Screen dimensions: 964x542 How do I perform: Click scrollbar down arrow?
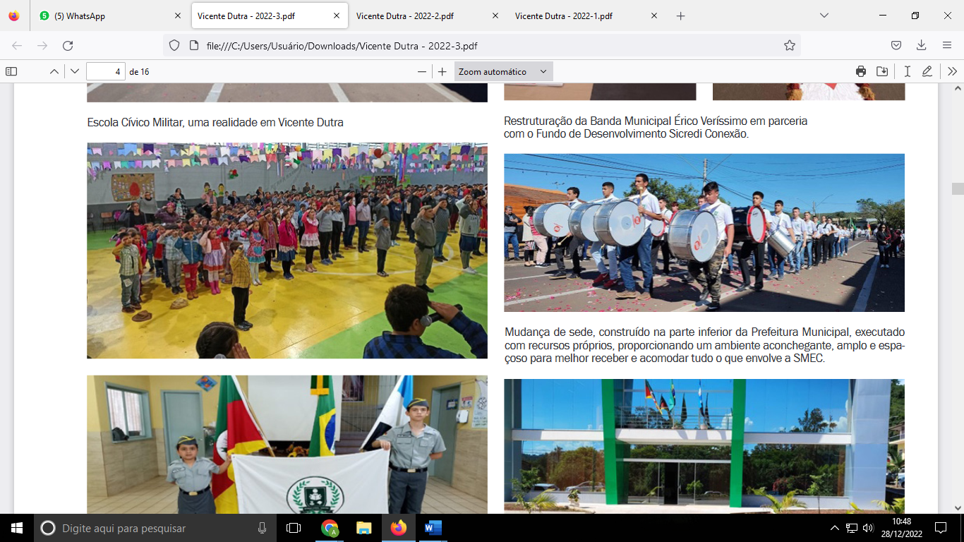[958, 507]
